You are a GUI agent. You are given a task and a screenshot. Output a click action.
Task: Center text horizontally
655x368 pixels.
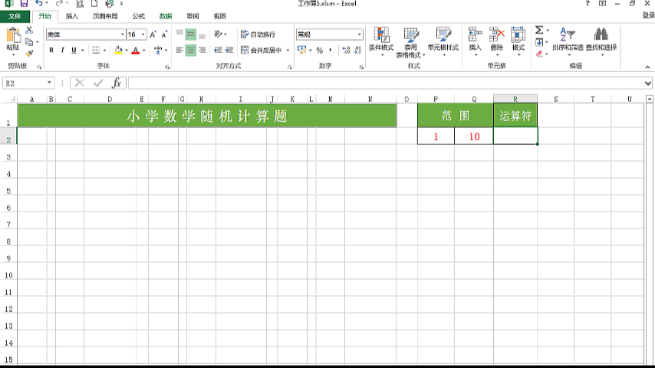tap(191, 50)
